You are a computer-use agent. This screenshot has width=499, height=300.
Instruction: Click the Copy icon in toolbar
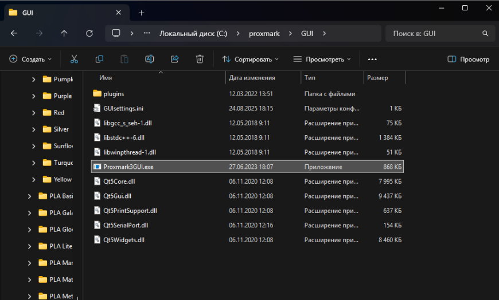[99, 59]
